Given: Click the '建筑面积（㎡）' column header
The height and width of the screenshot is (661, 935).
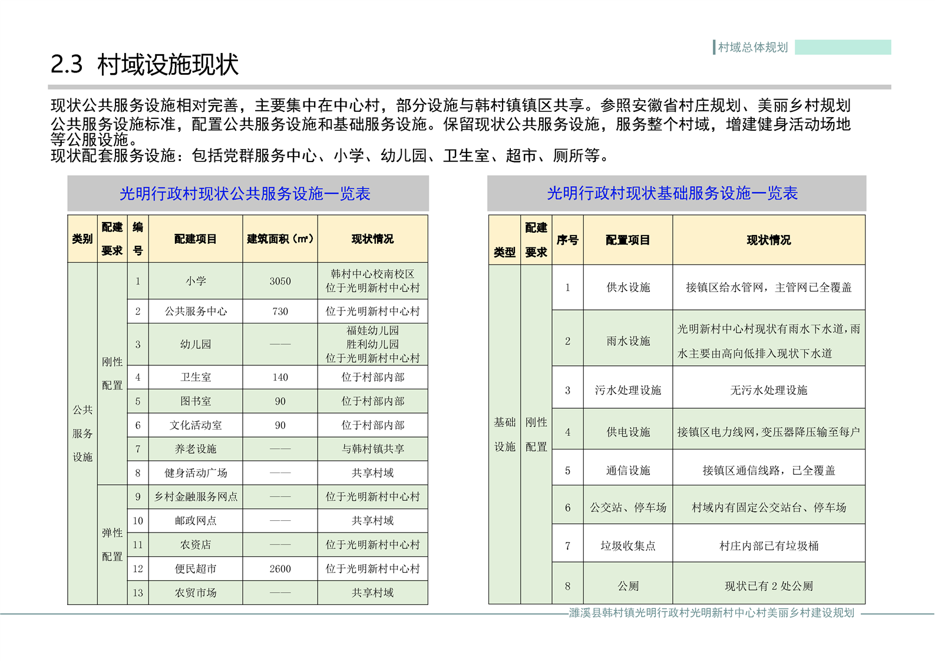Looking at the screenshot, I should pos(280,239).
